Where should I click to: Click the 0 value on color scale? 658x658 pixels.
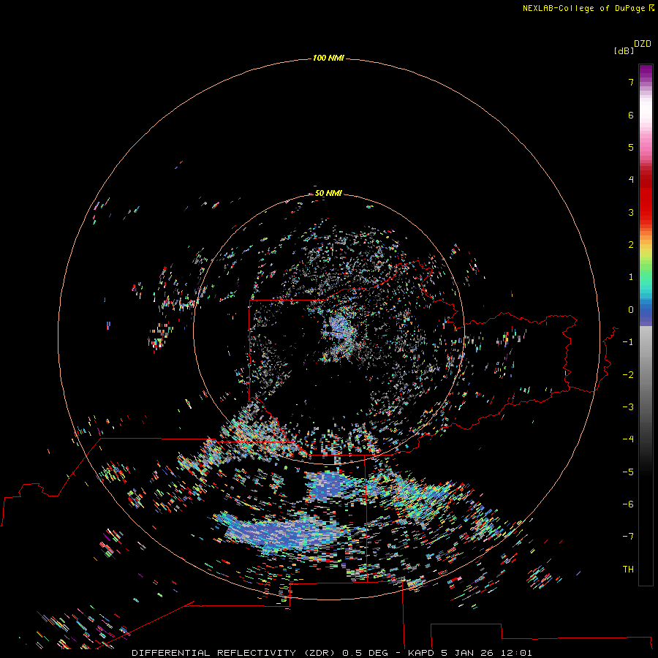631,310
